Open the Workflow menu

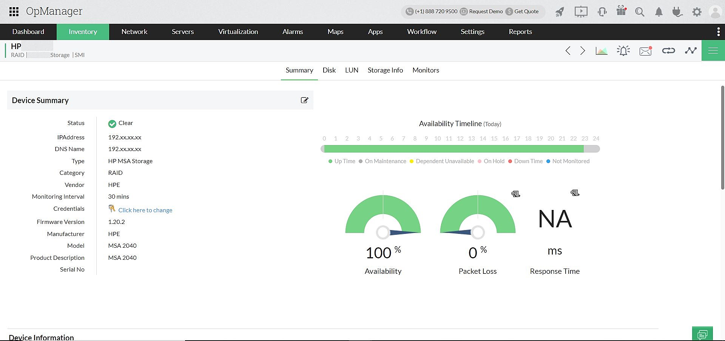[421, 32]
